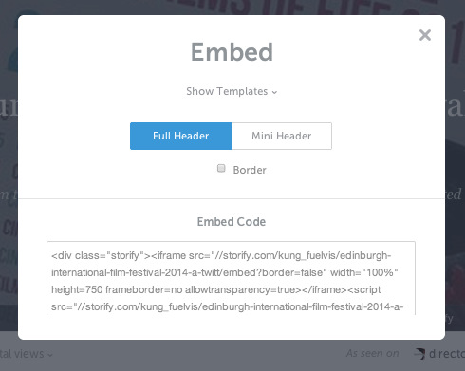The width and height of the screenshot is (465, 371).
Task: Switch to the Mini Header option
Action: pyautogui.click(x=282, y=136)
